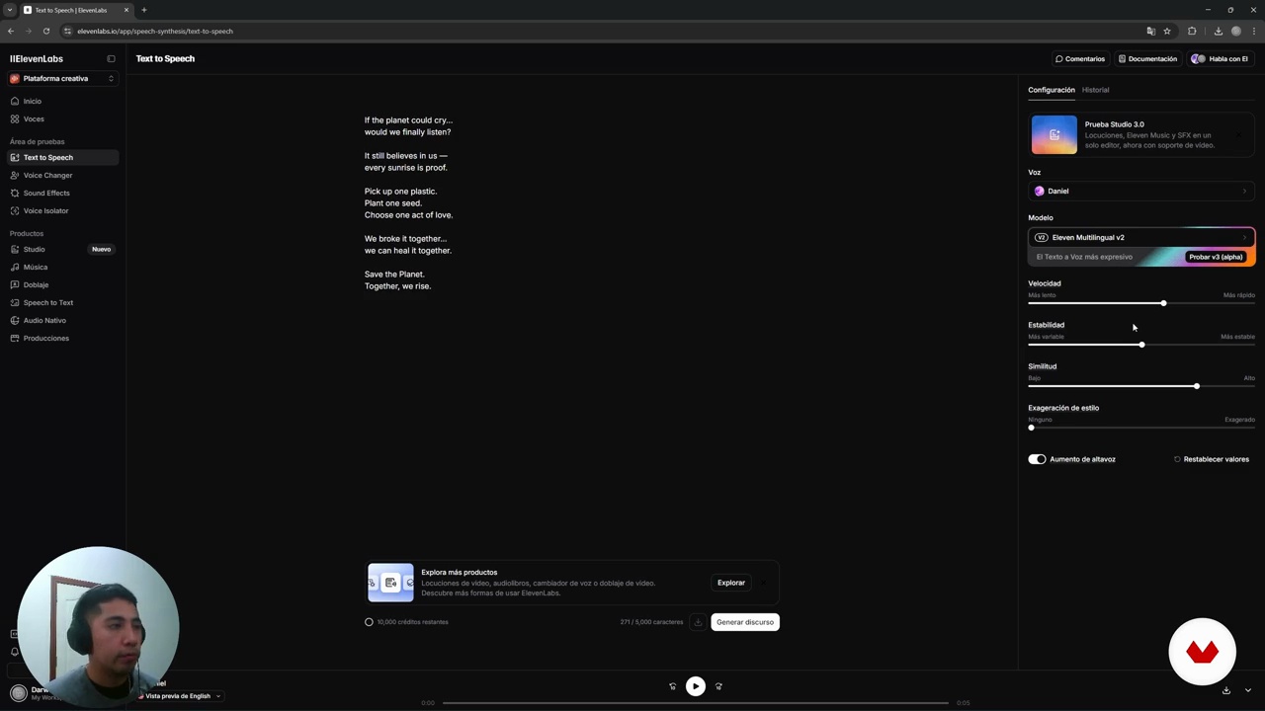This screenshot has height=711, width=1265.
Task: Click the download icon in the player bar
Action: pyautogui.click(x=1226, y=690)
